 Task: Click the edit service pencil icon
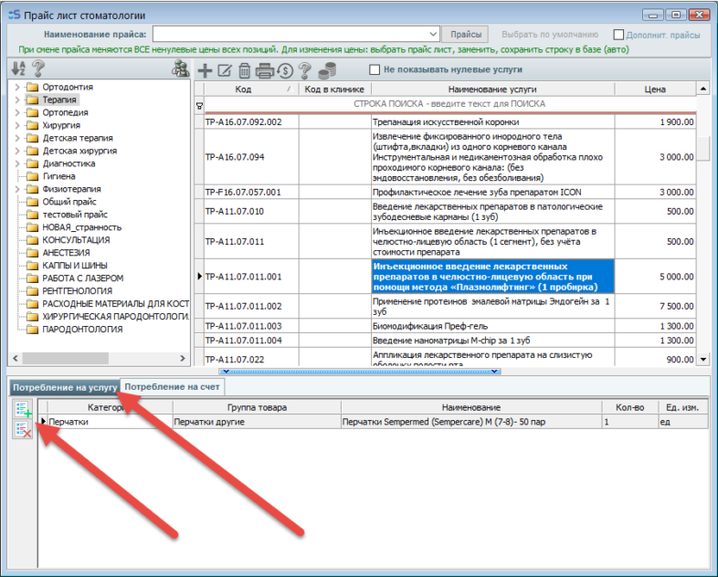tap(225, 70)
